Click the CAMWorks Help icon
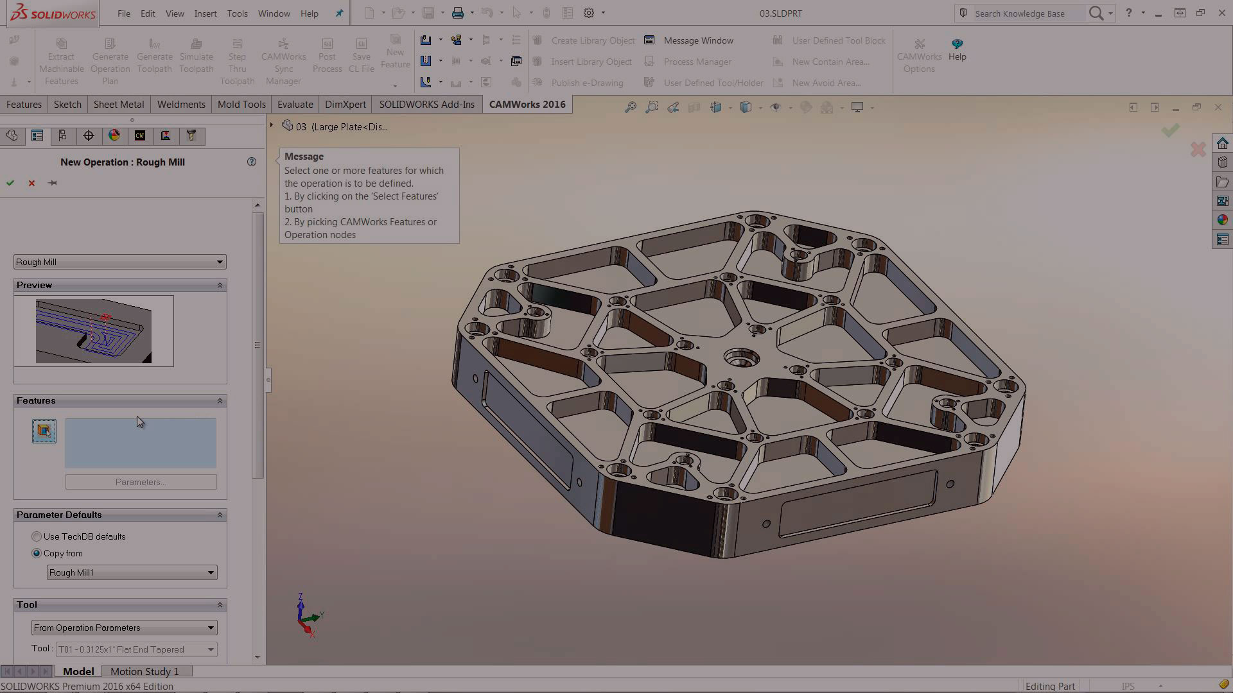The image size is (1233, 693). [957, 49]
